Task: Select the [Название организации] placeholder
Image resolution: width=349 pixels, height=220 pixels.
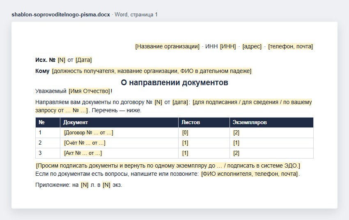Action: click(x=168, y=46)
